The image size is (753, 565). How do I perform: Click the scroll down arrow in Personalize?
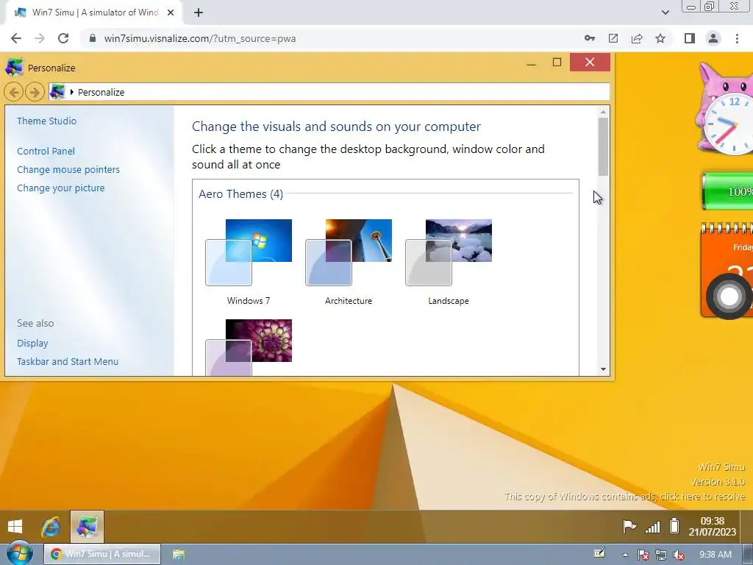pos(603,369)
